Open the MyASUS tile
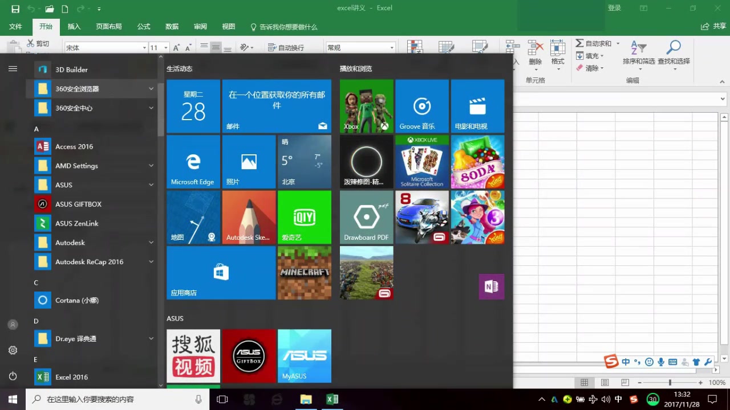Screen dimensions: 730x410 tap(305, 356)
